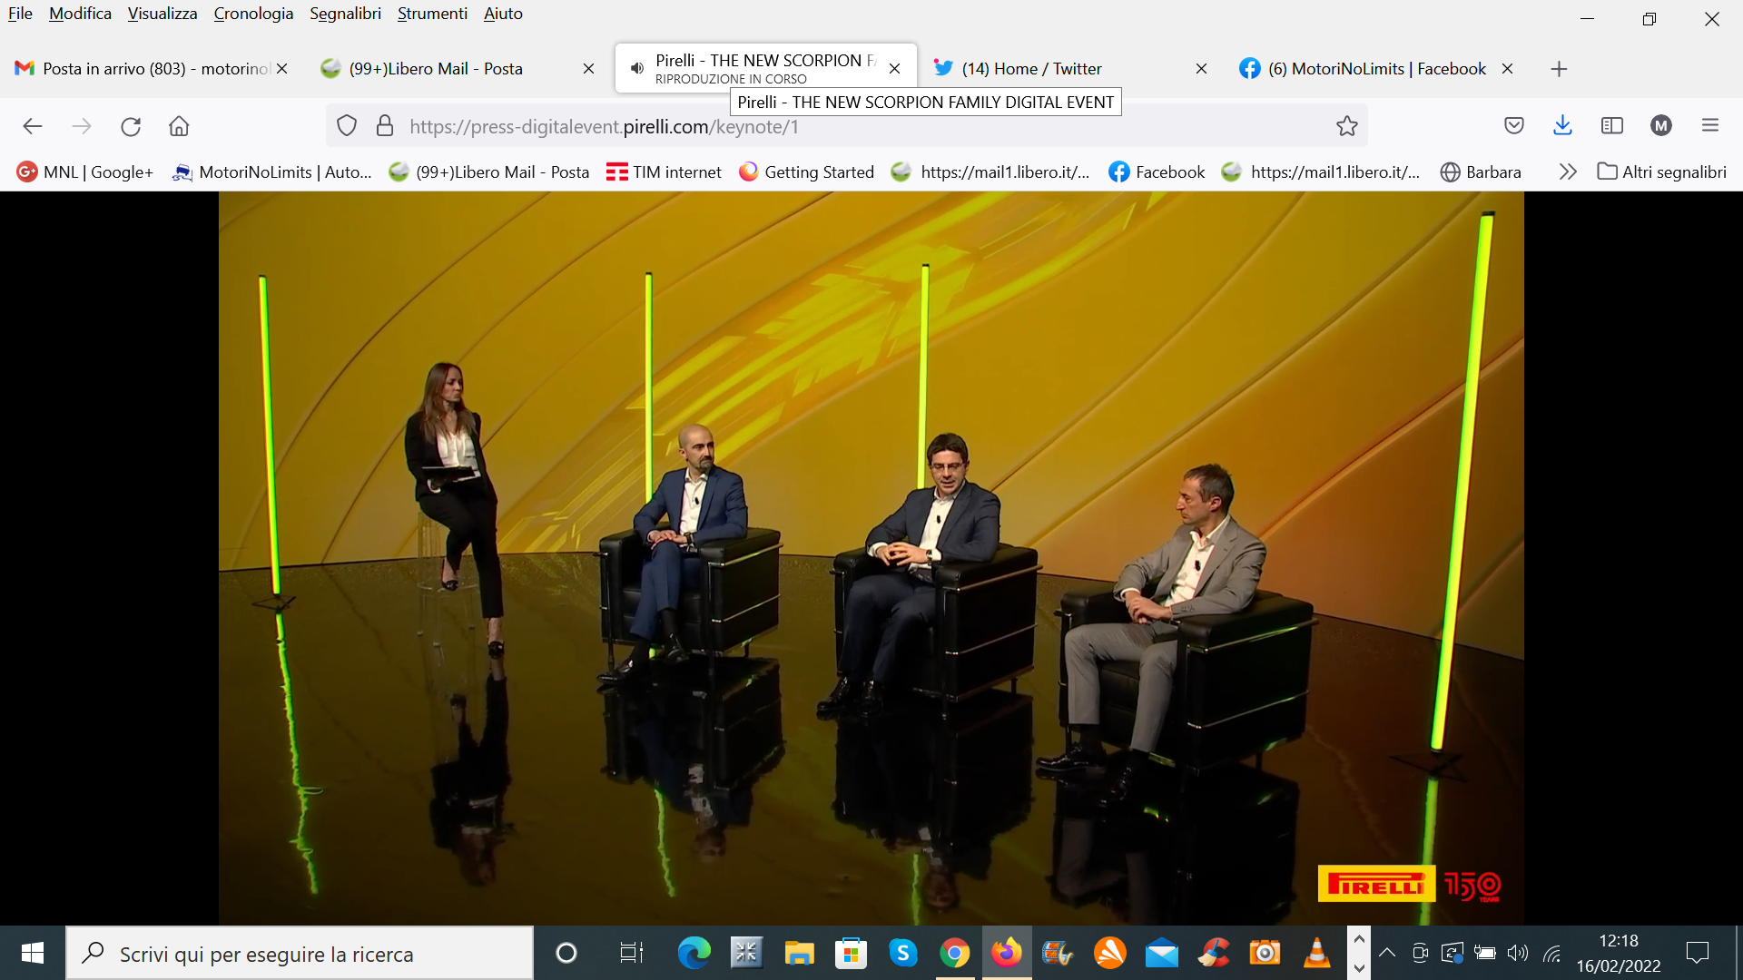Mute audio on the Pirelli tab
Screen dimensions: 1743x980
tap(637, 69)
